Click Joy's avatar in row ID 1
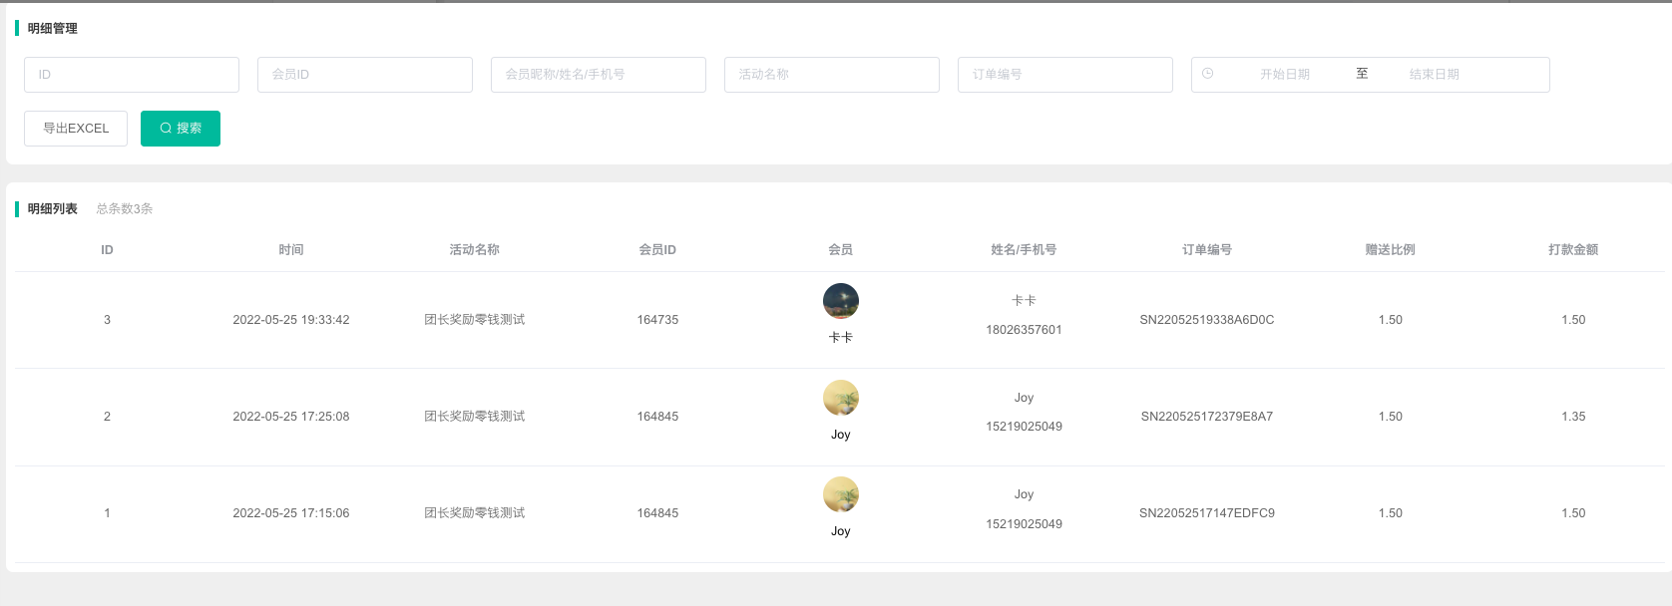This screenshot has height=606, width=1672. 841,494
